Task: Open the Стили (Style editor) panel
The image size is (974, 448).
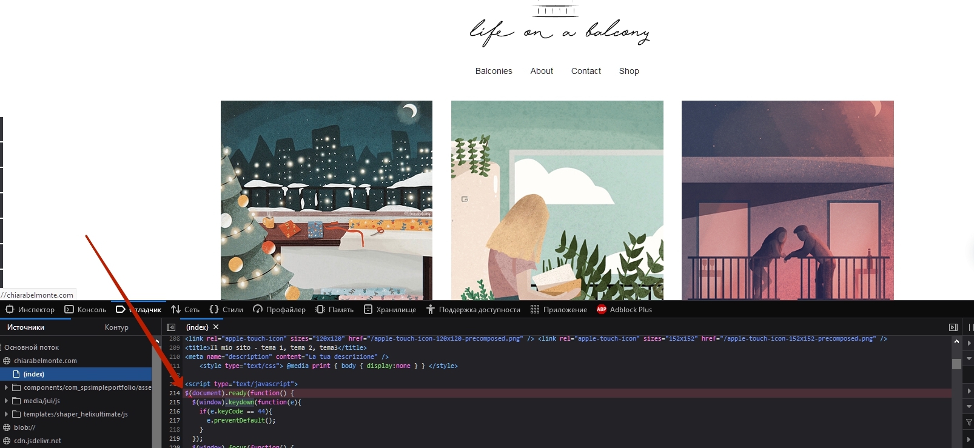Action: click(x=226, y=310)
